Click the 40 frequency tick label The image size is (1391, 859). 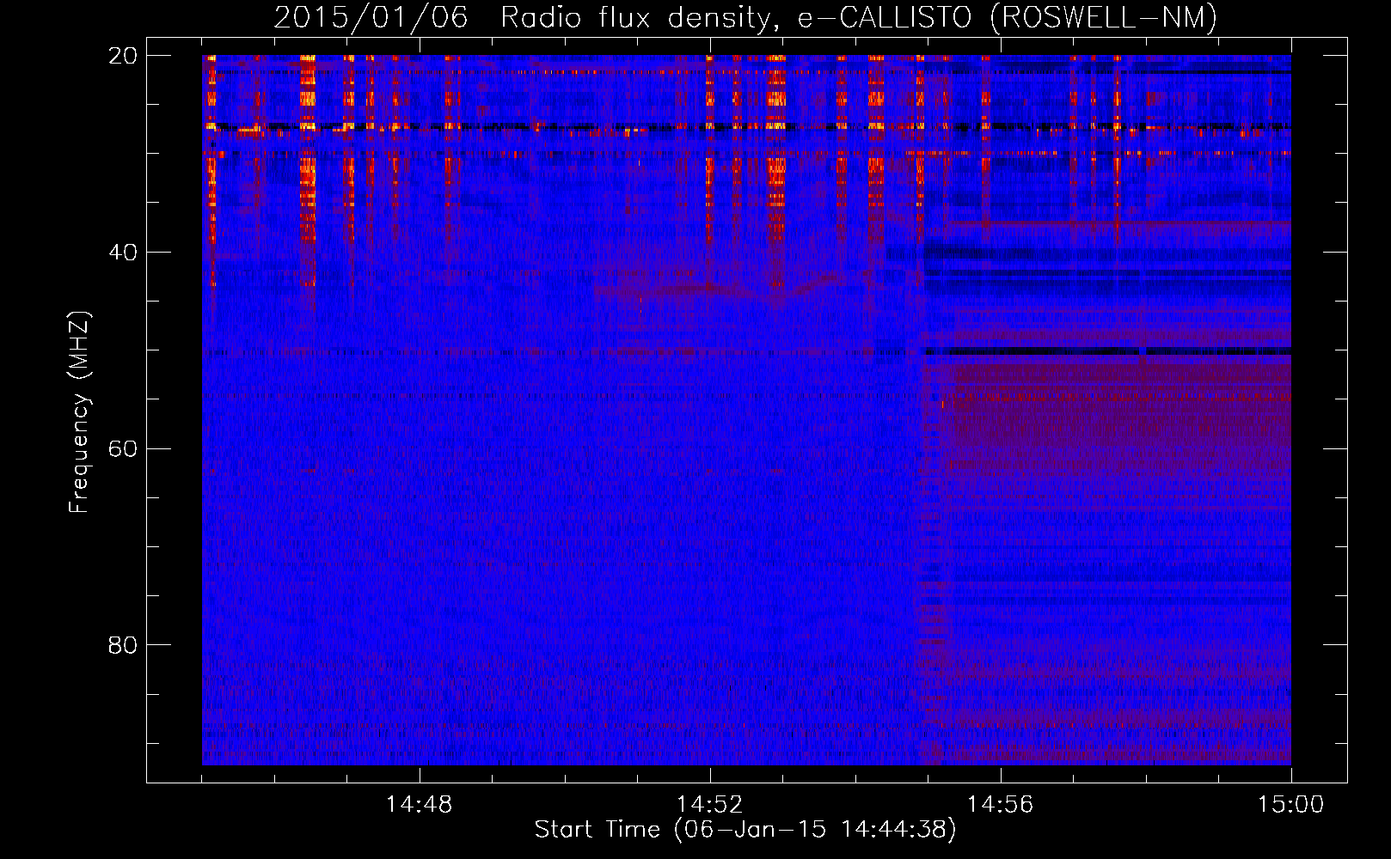(123, 253)
